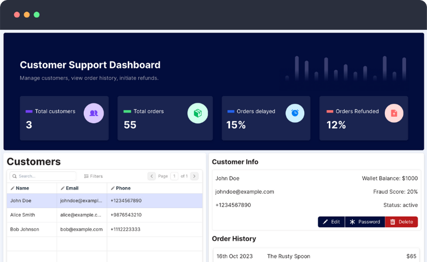Click the pencil icon beside Email header
This screenshot has width=427, height=262.
click(62, 188)
